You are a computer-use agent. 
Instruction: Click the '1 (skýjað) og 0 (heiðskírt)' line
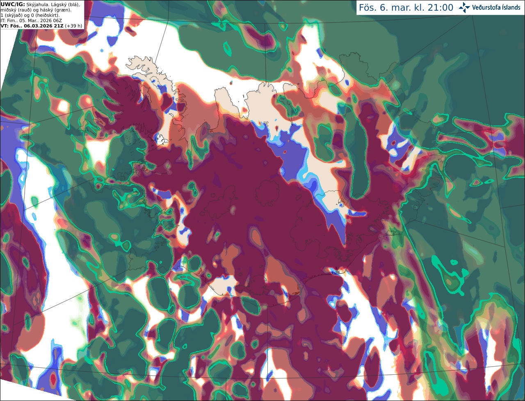click(x=30, y=15)
